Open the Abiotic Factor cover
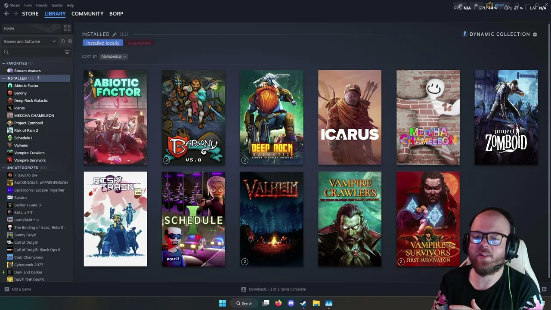551x310 pixels. click(115, 118)
